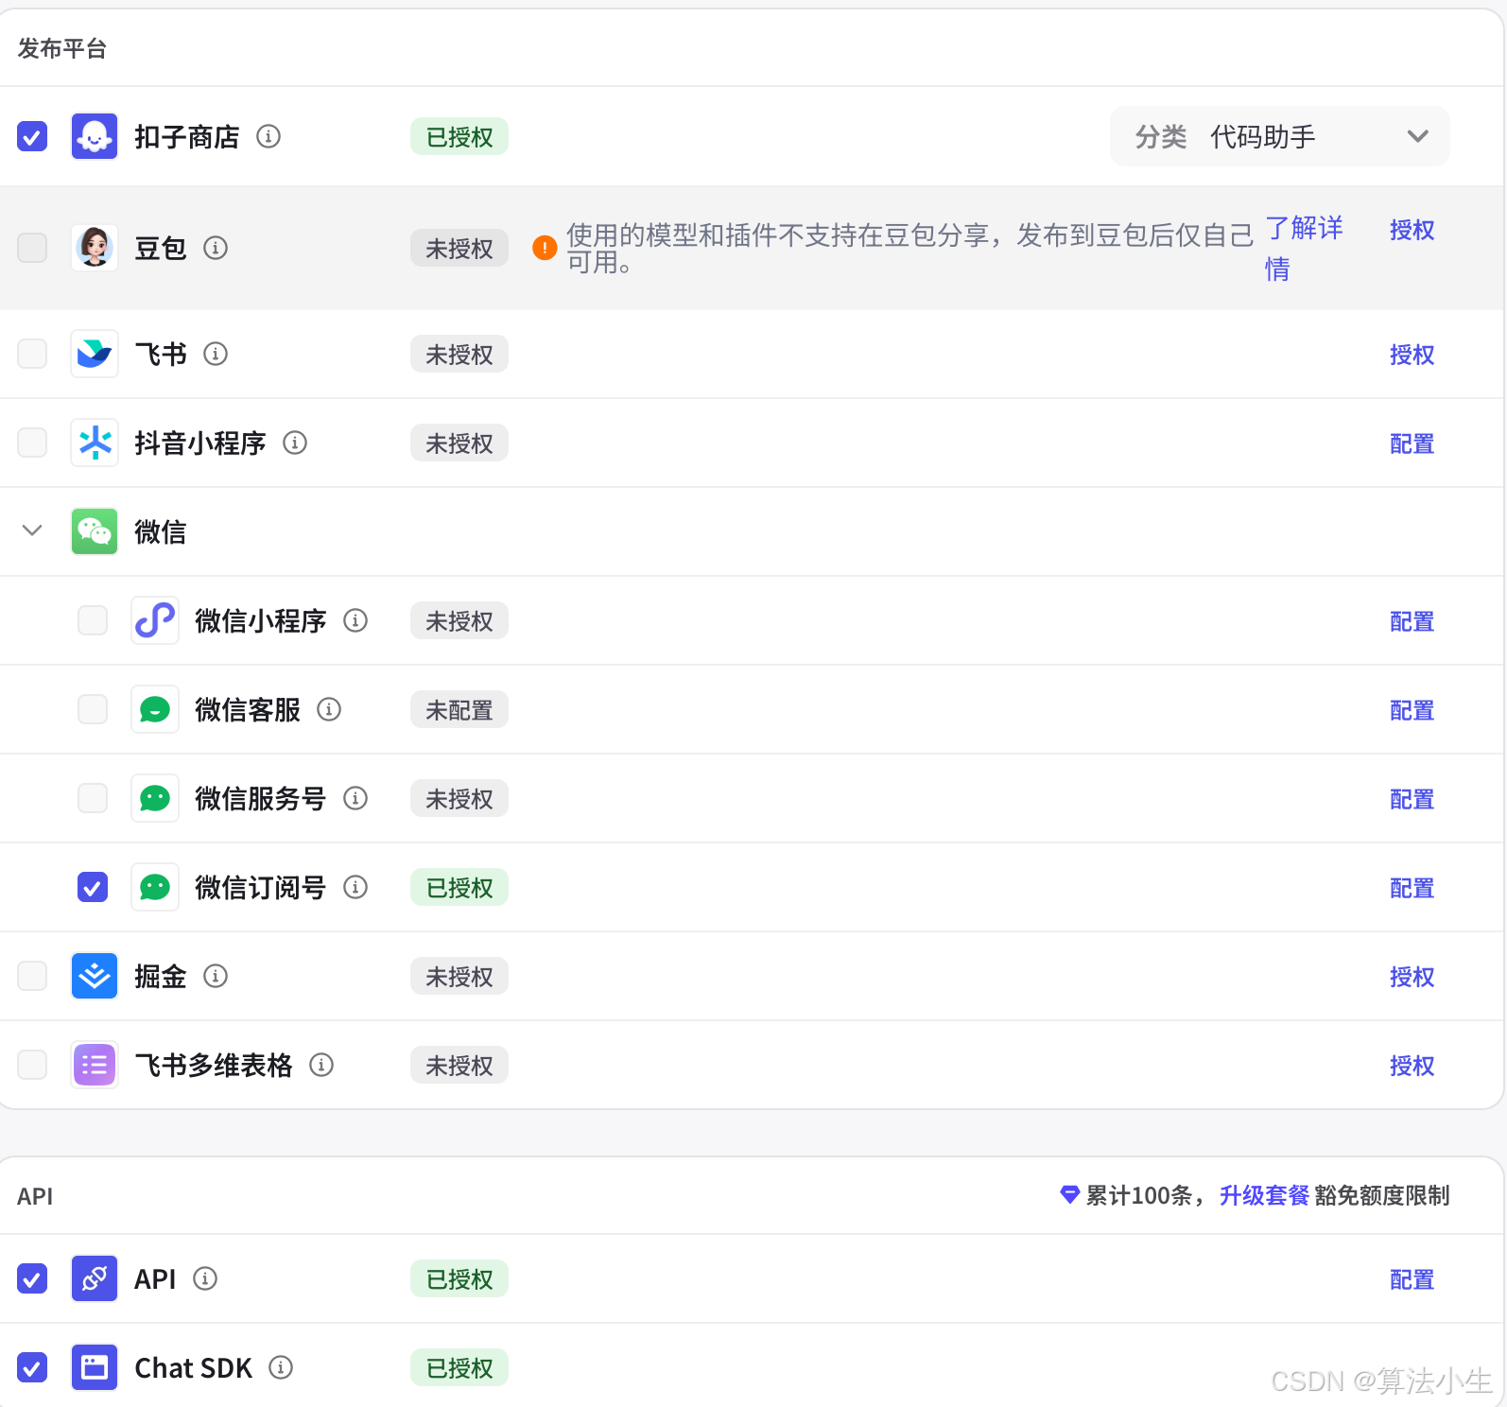Uncheck the 微信订阅号 checkbox

coord(93,887)
